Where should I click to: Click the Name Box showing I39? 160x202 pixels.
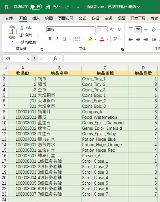tap(15, 59)
